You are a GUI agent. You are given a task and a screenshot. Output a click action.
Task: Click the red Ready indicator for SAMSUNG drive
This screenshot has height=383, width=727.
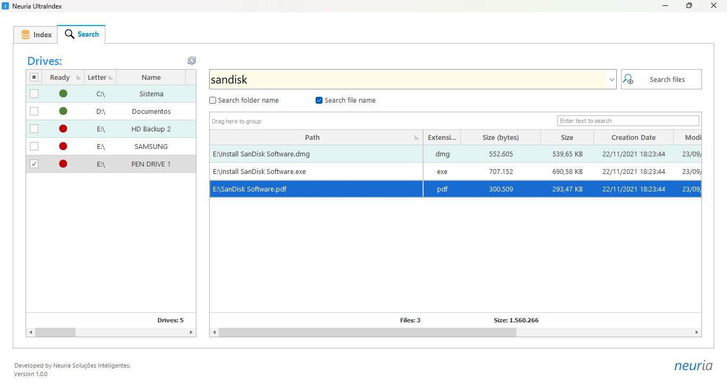tap(63, 146)
